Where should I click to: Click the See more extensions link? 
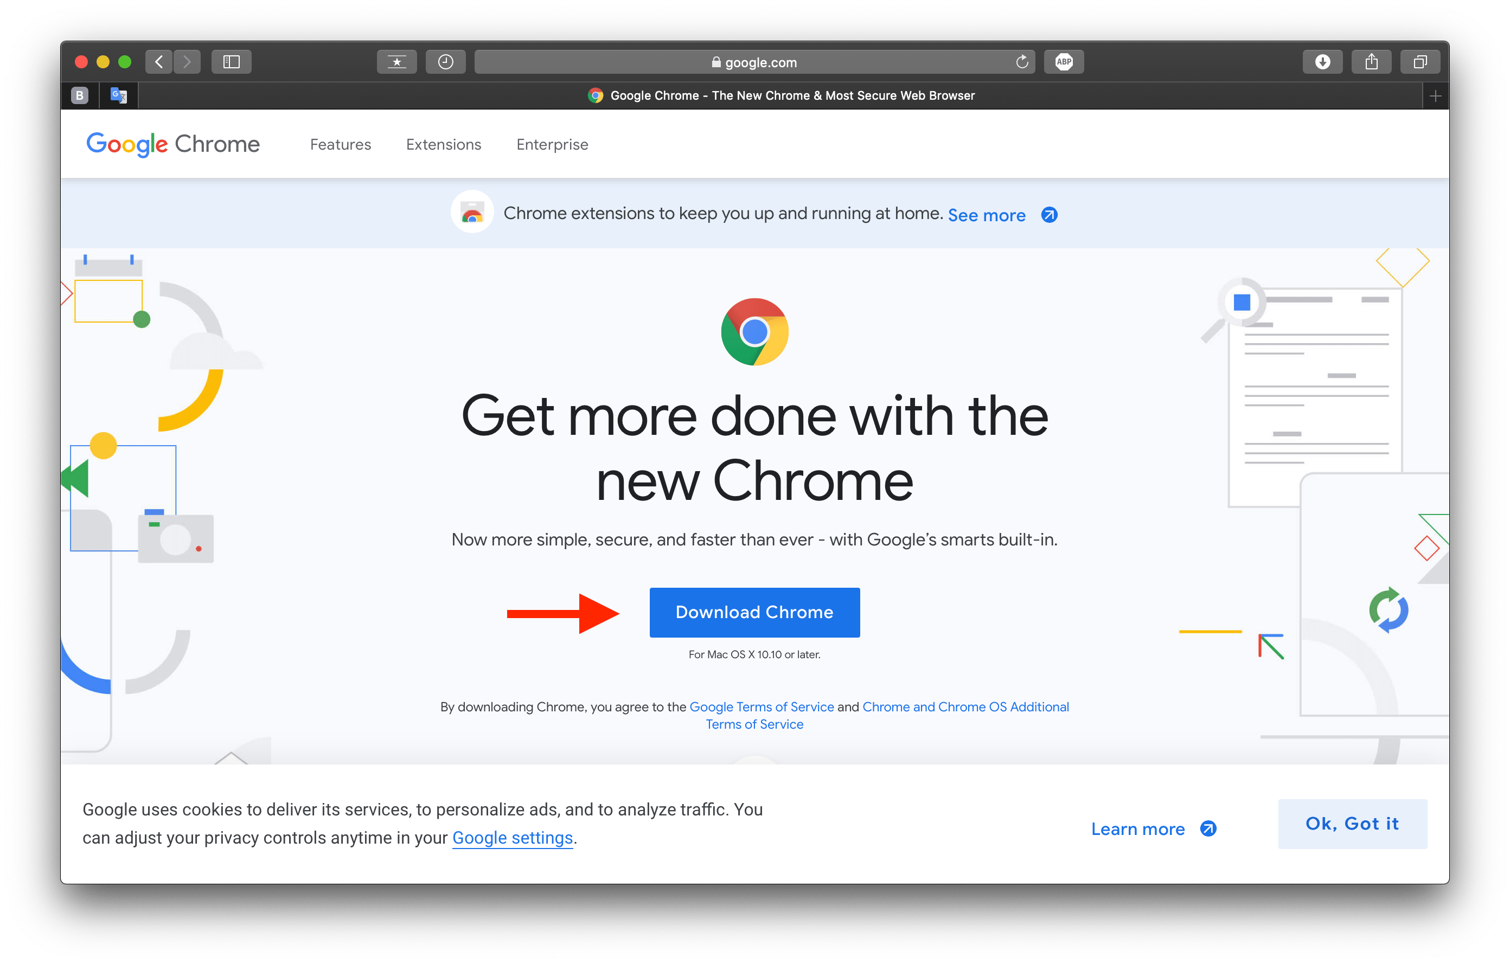pos(986,214)
